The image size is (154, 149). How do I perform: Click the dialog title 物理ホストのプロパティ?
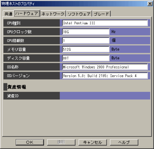click(18, 4)
